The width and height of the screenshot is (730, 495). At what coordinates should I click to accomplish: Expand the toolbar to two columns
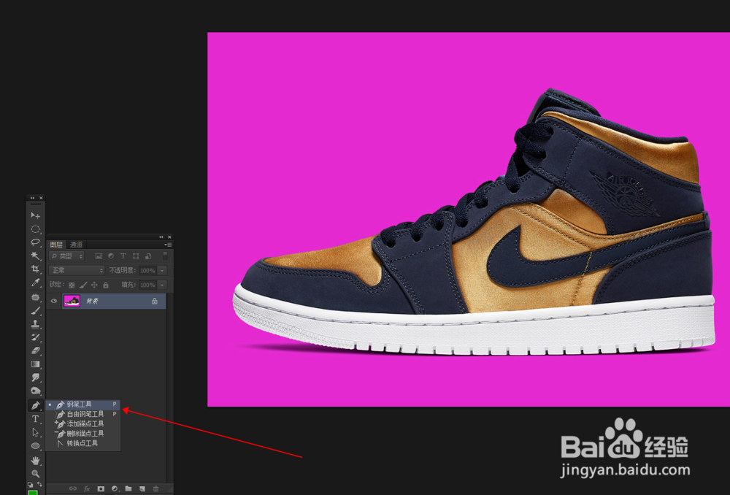[33, 198]
